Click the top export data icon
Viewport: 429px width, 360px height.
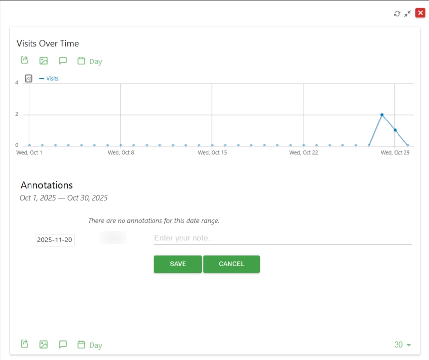click(x=25, y=60)
